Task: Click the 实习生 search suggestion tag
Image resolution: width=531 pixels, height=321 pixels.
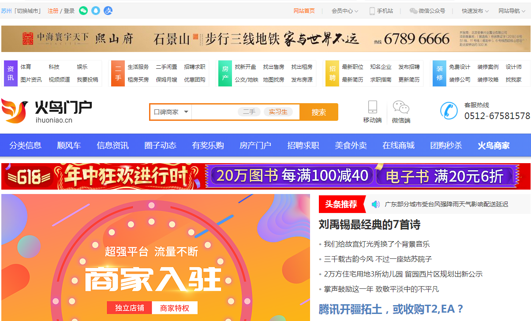Action: [x=278, y=112]
